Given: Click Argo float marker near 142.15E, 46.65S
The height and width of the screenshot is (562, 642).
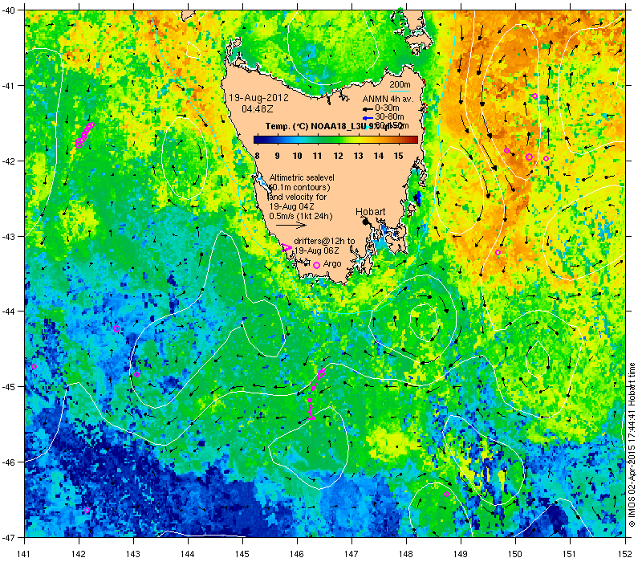Looking at the screenshot, I should (87, 511).
